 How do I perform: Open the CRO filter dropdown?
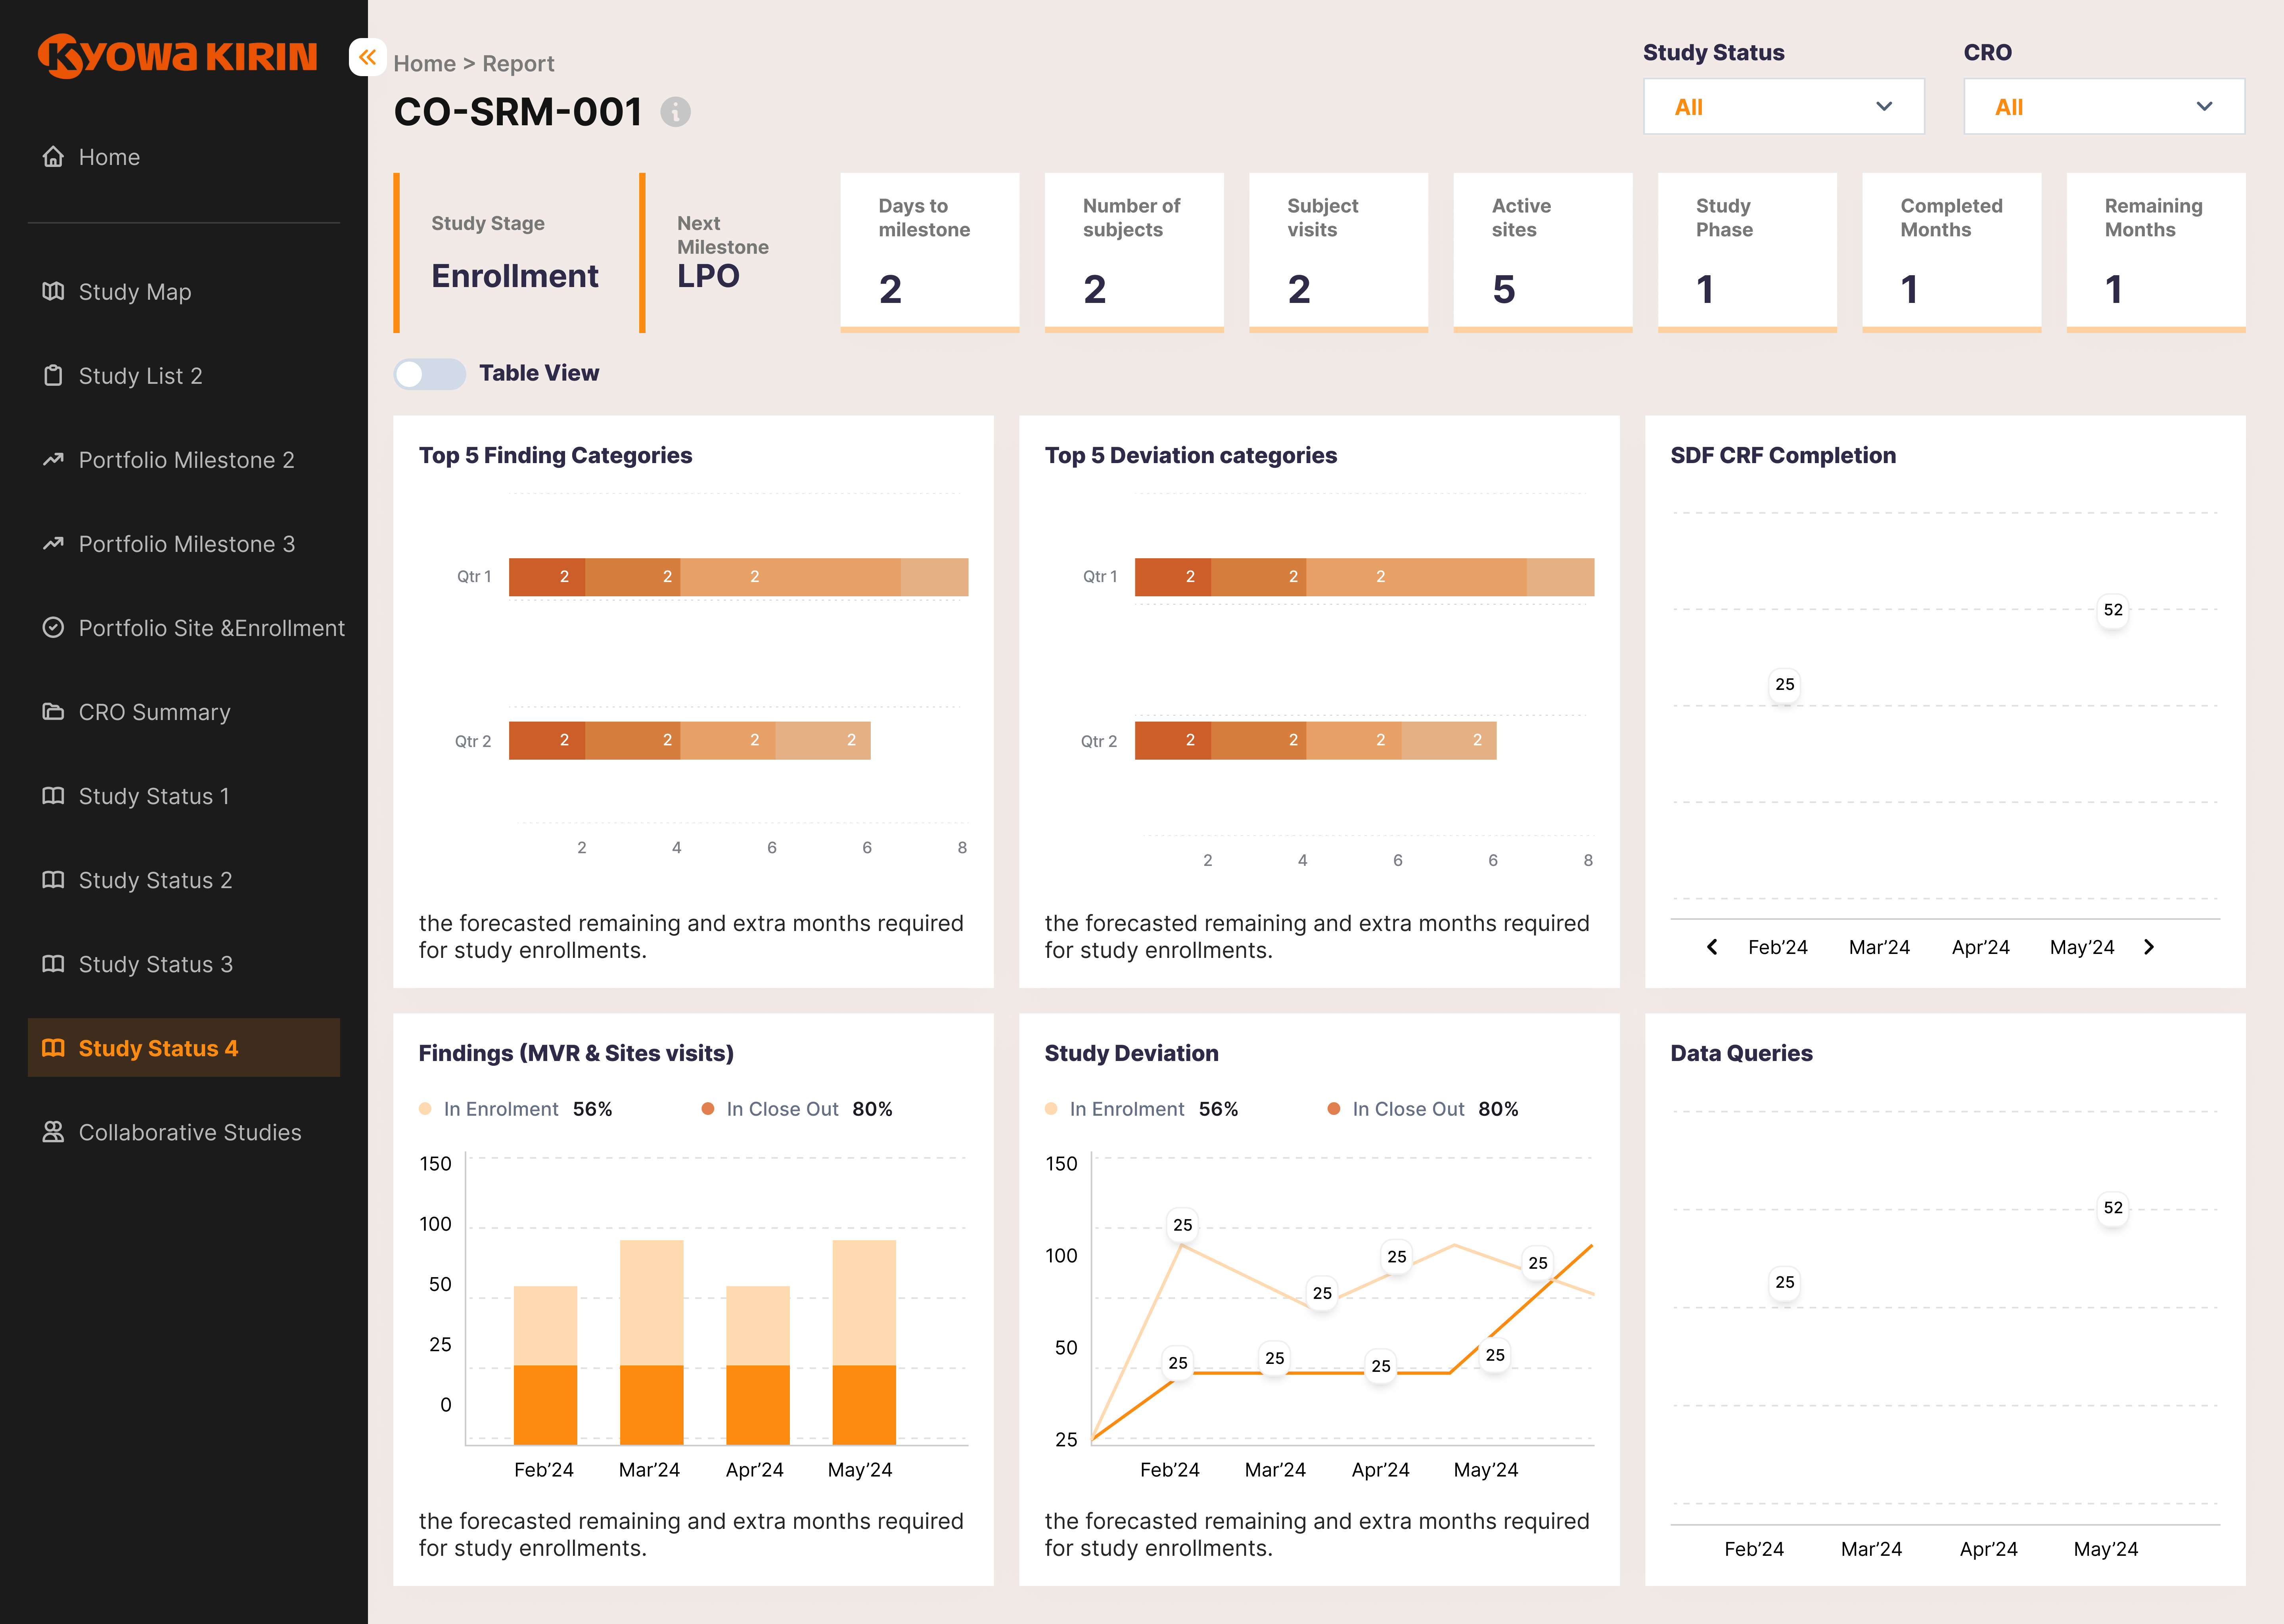click(x=2104, y=106)
